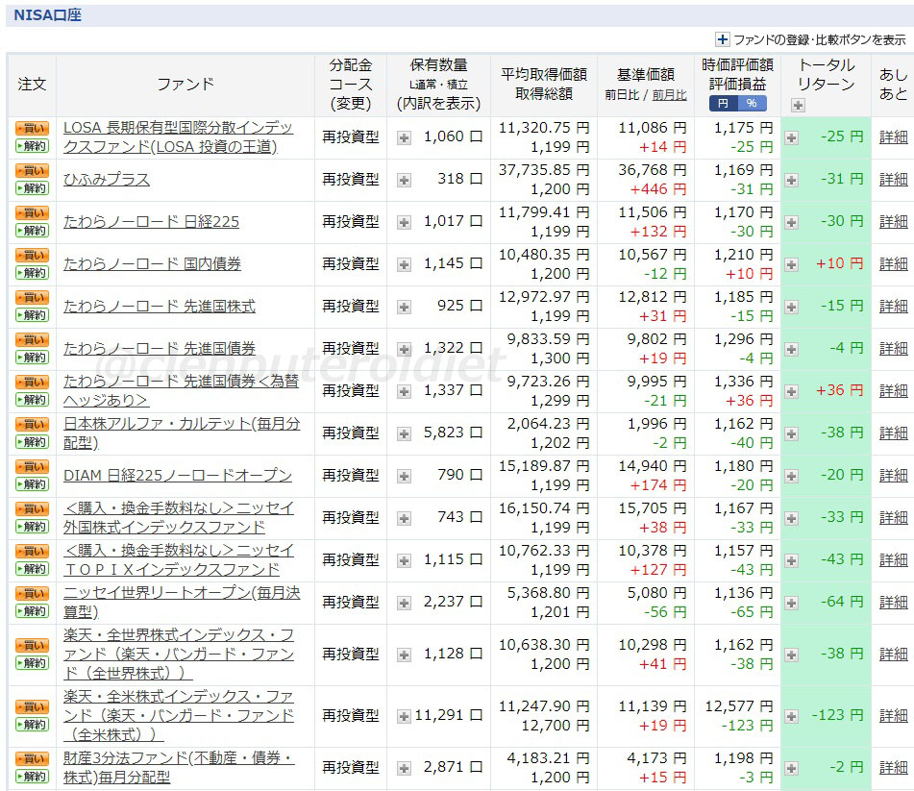Expand 保有数量 breakdown for たわらノーロード 国内債券
The image size is (914, 791).
(x=404, y=264)
